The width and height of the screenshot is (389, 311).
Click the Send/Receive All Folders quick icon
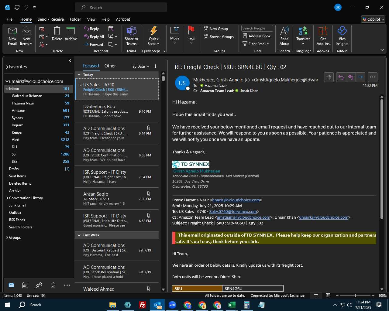coord(17,7)
